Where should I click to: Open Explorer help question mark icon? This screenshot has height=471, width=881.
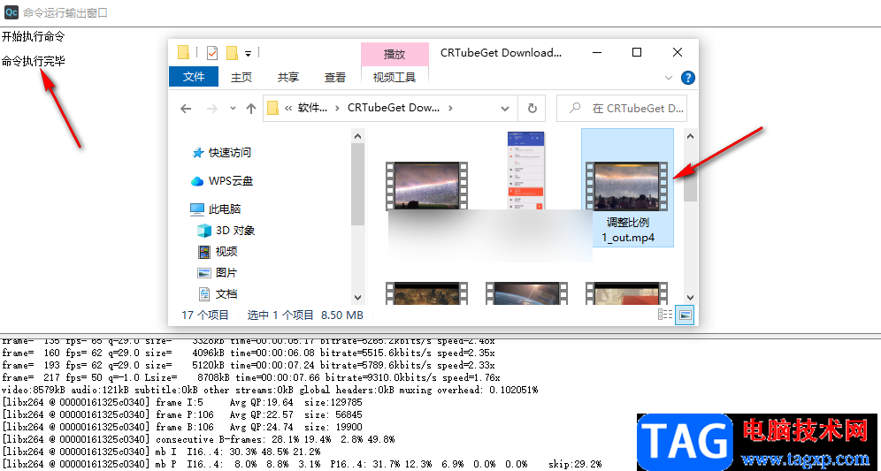(x=687, y=78)
